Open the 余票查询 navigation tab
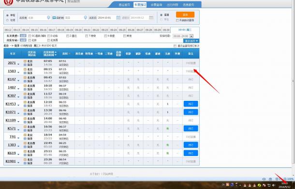 click(x=156, y=5)
